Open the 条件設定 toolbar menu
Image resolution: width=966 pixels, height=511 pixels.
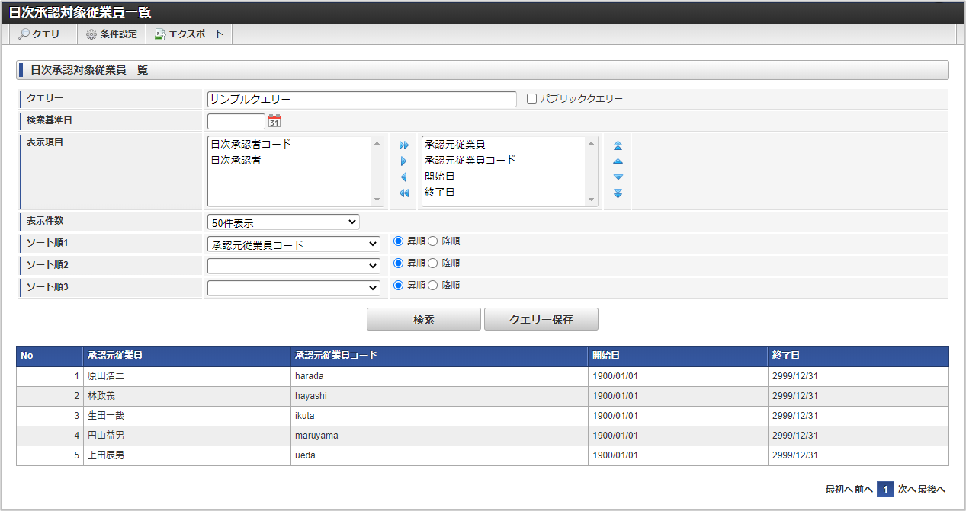pyautogui.click(x=111, y=34)
